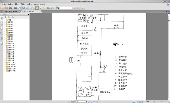
Task: Open the 编辑 (Edit) menu
Action: [x=10, y=4]
